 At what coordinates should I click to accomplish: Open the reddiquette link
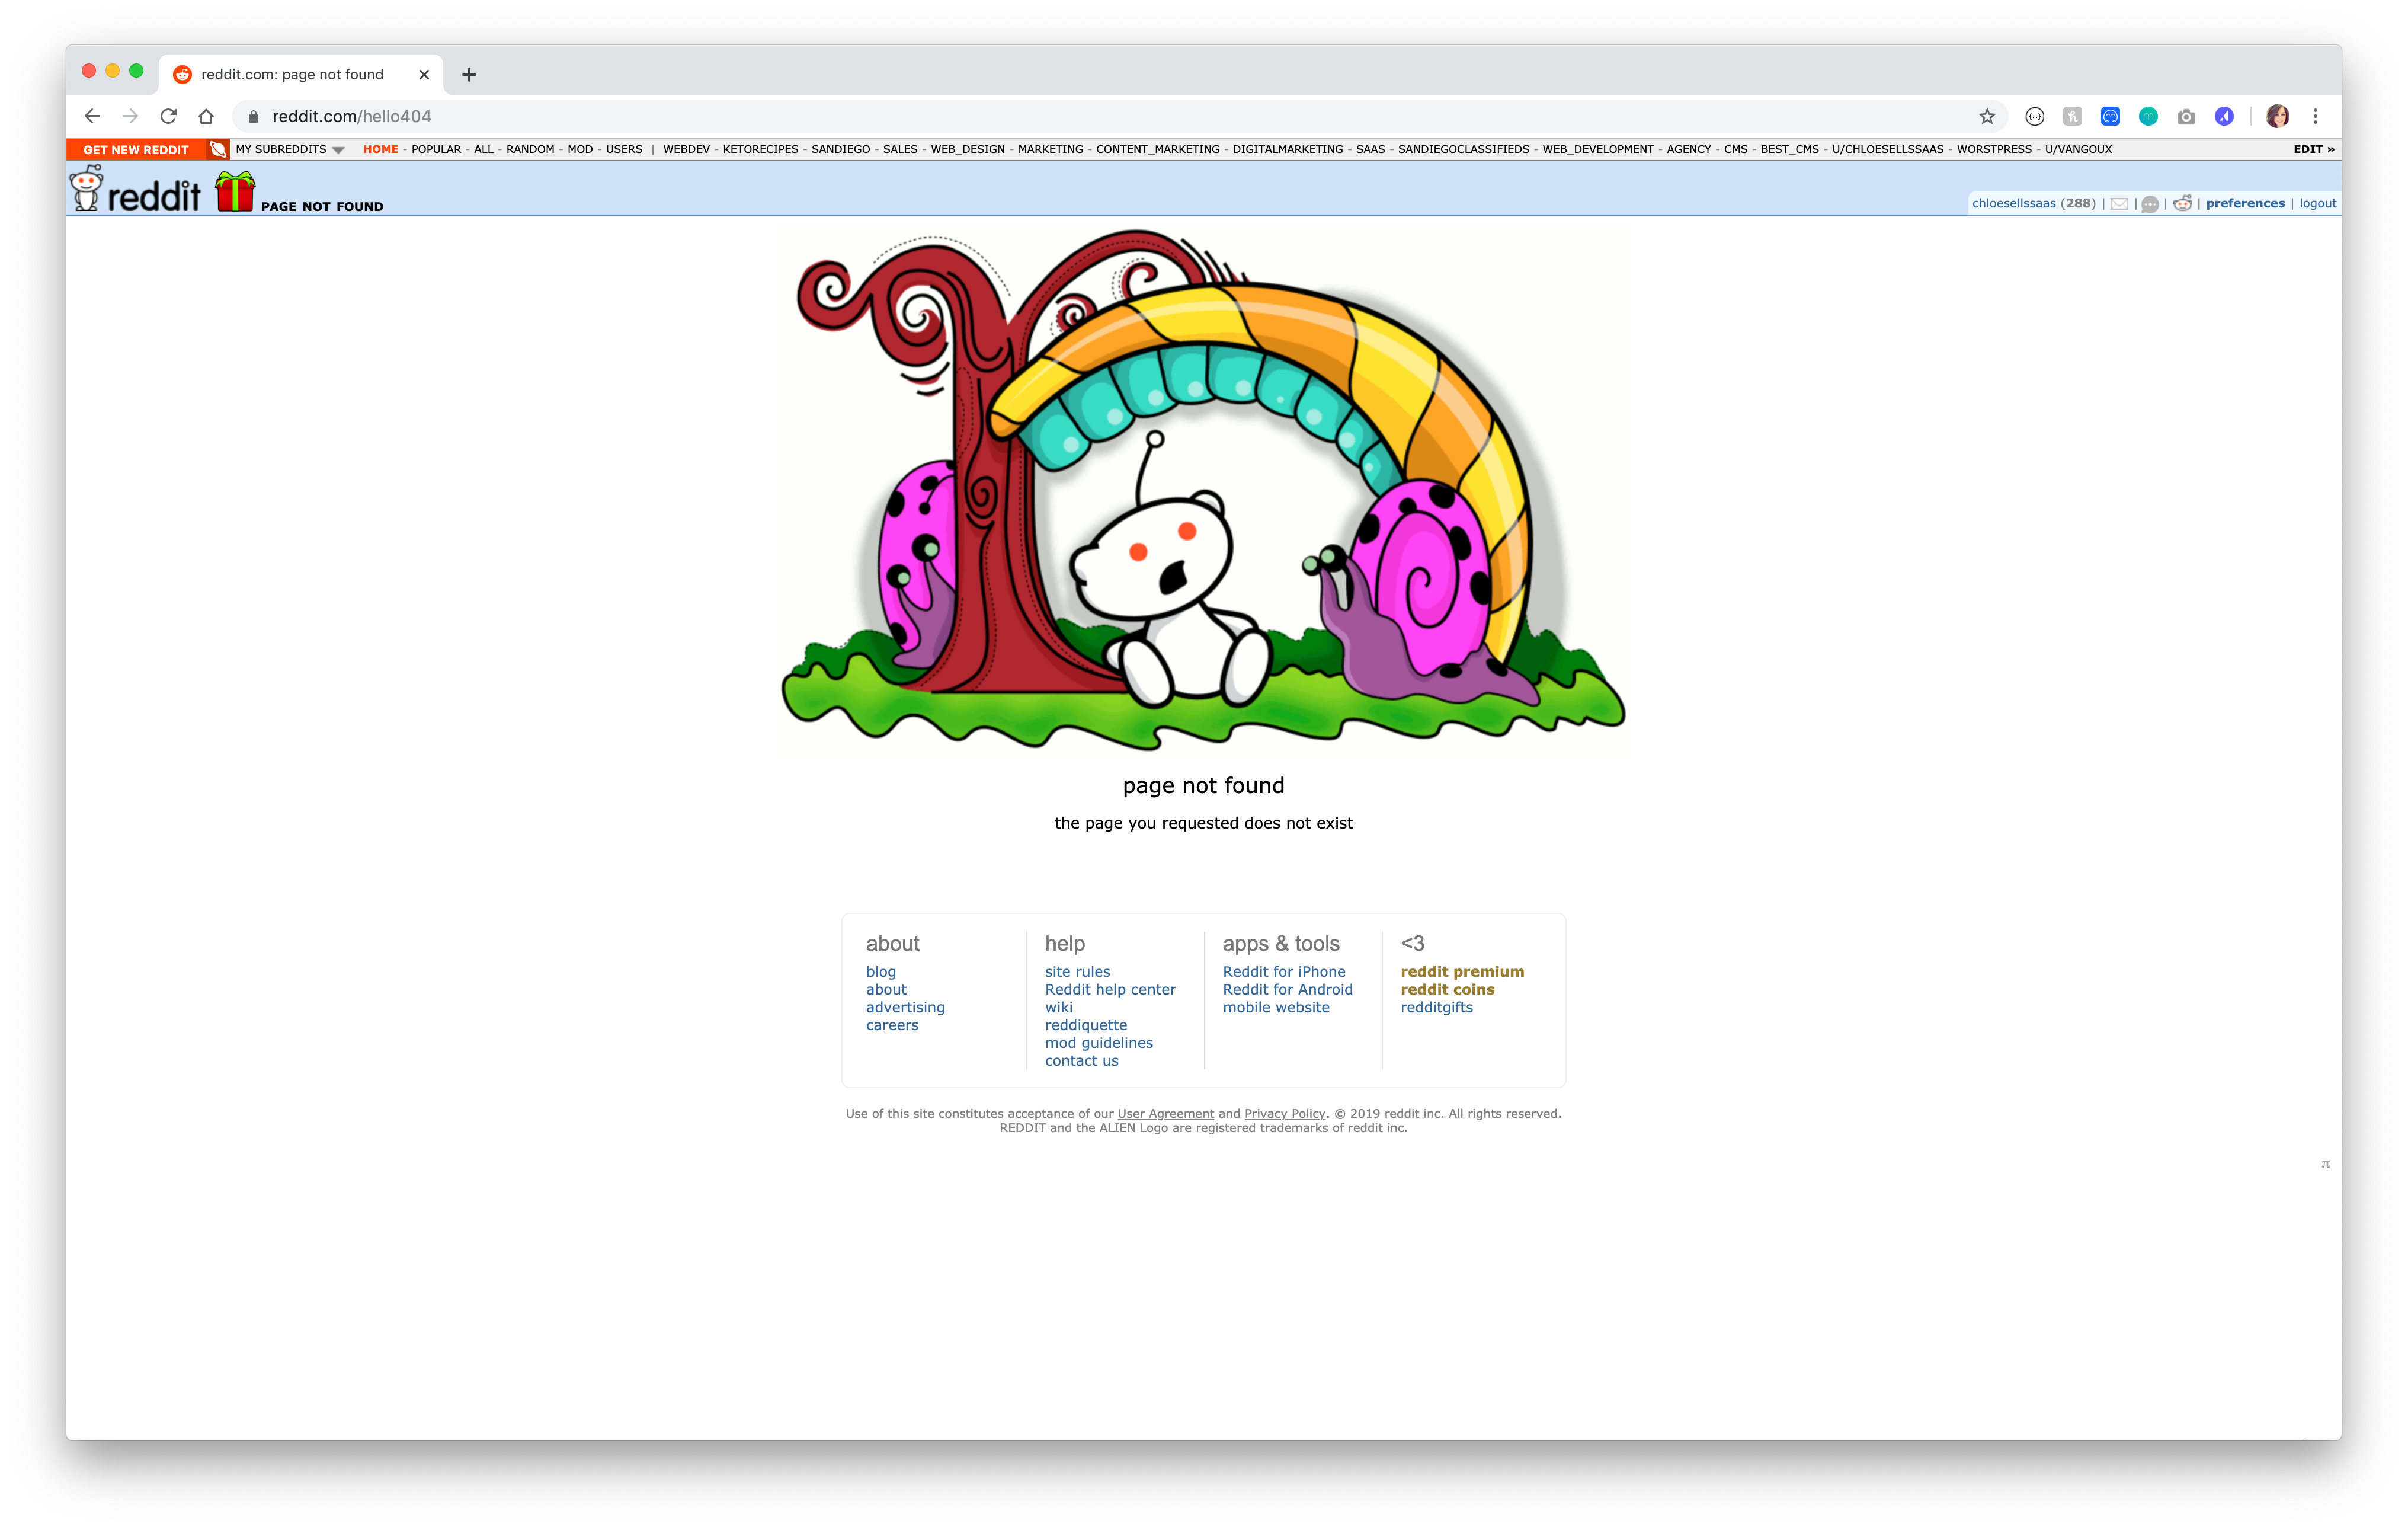(x=1085, y=1025)
